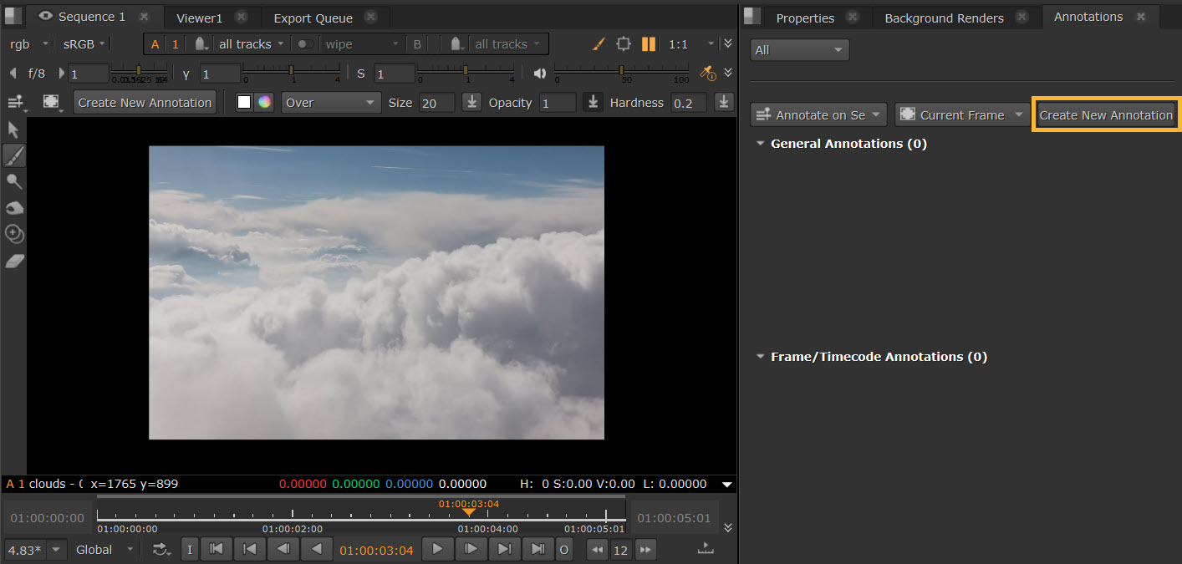
Task: Click the color wheel picker icon
Action: tap(264, 103)
